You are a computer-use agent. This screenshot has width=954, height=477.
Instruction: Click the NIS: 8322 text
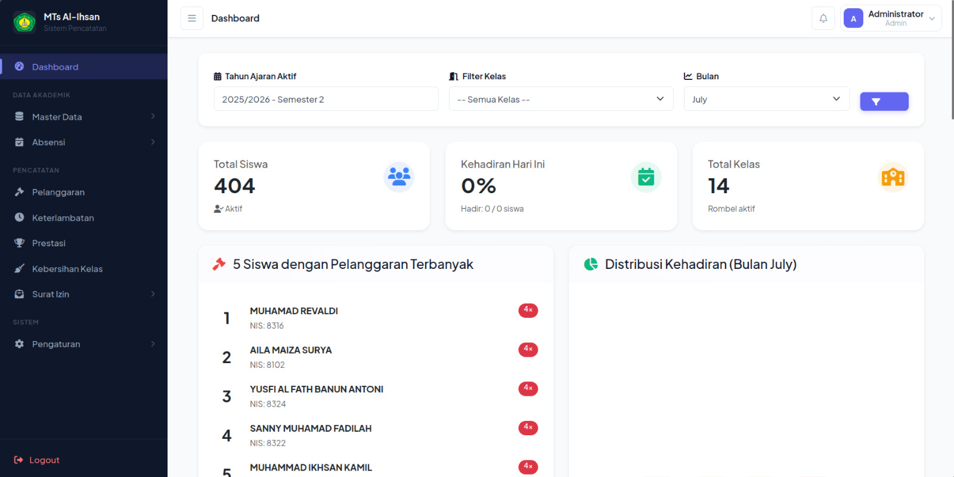tap(268, 443)
